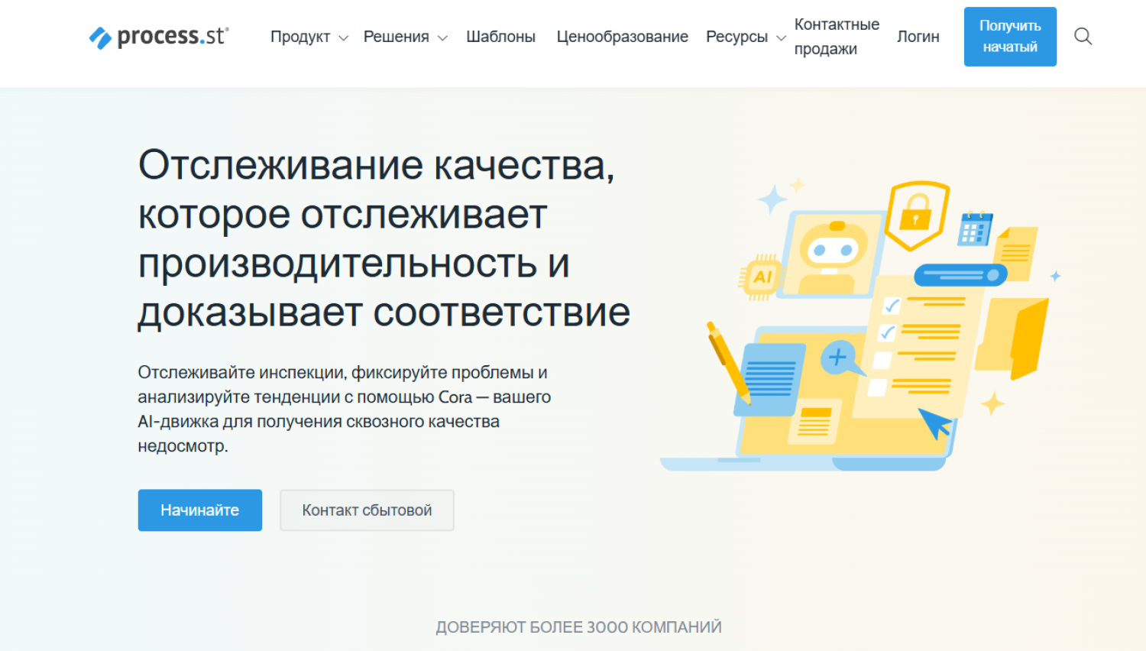1146x651 pixels.
Task: Click the yellow folder in the illustration
Action: pos(1016,336)
